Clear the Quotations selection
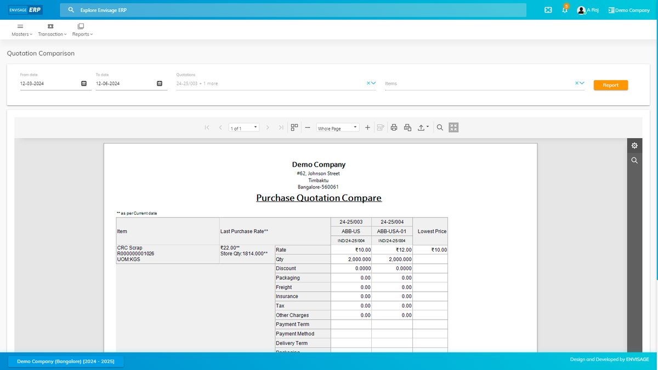Screen dimensions: 658x370 [x=368, y=83]
